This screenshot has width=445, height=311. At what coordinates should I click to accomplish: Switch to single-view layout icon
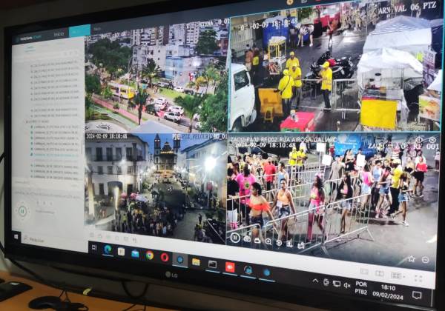364,271
